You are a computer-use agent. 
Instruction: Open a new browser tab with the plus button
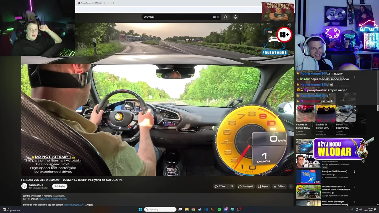pos(114,3)
